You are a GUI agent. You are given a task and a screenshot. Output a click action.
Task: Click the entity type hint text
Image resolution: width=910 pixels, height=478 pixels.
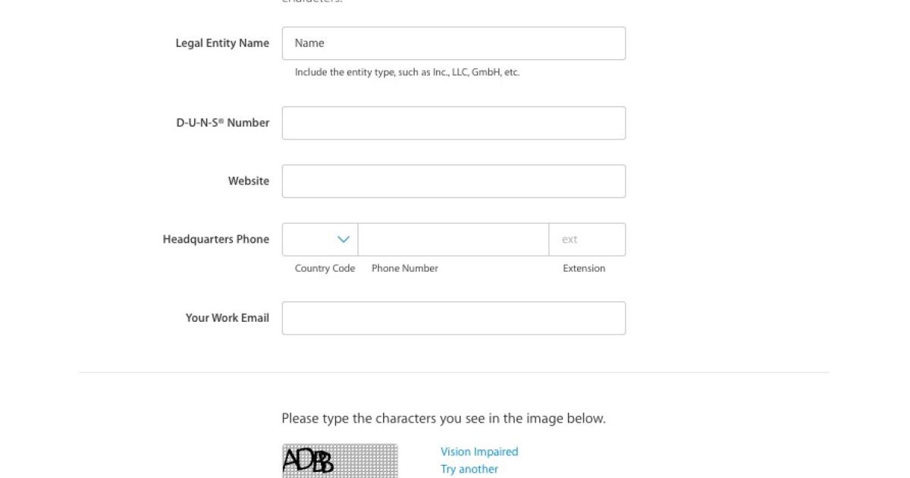(407, 73)
